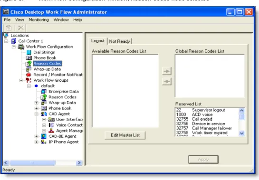Viewport: 259px width, 180px height.
Task: Collapse the Call Center 1 node
Action: click(x=6, y=41)
